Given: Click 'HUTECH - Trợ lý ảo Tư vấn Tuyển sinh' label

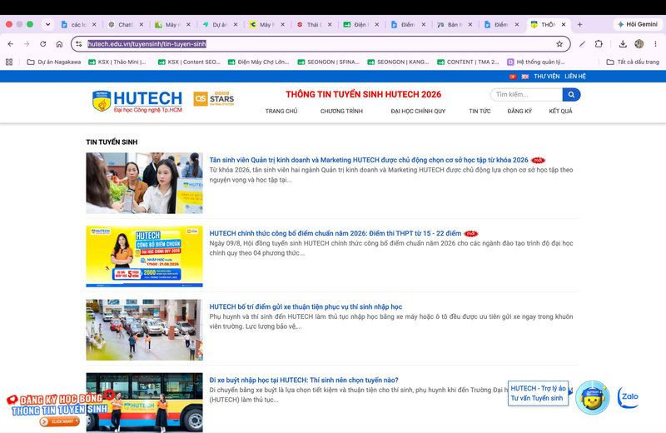Looking at the screenshot, I should (x=538, y=393).
